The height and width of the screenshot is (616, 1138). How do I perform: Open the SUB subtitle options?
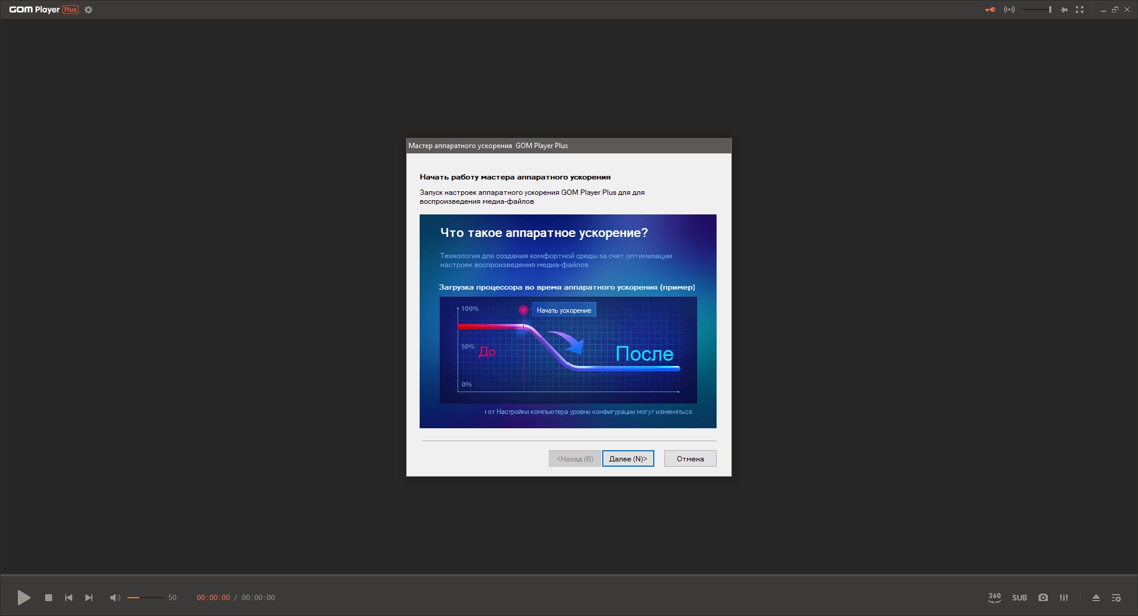pyautogui.click(x=1019, y=598)
